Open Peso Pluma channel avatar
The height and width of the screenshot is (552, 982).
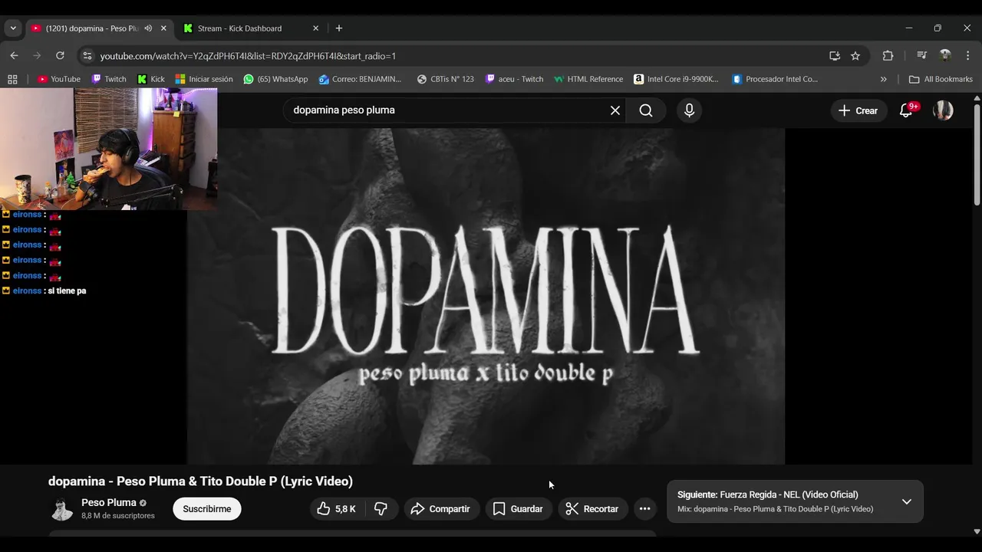click(x=62, y=509)
